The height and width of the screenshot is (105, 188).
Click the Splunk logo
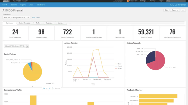click(6, 1)
